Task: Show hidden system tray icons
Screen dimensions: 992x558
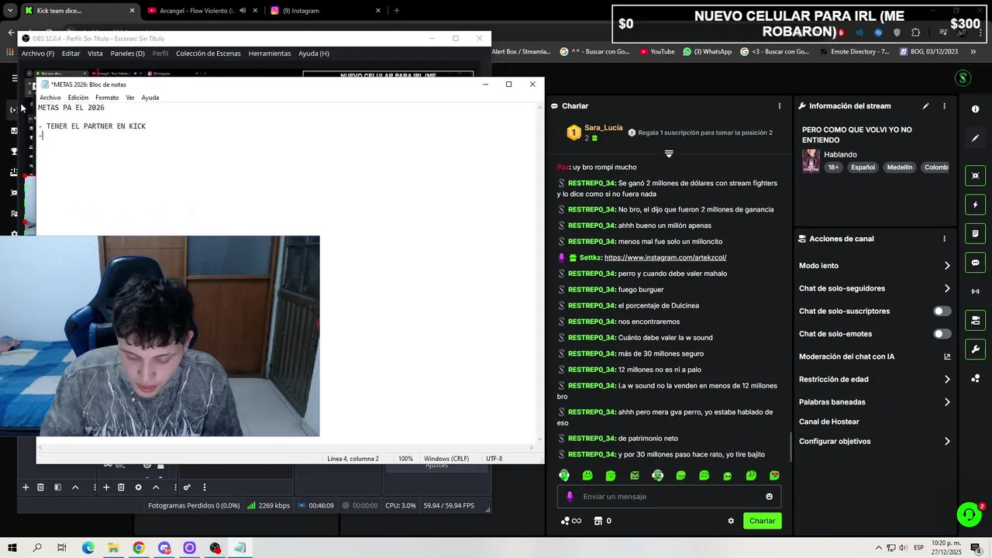Action: [878, 548]
